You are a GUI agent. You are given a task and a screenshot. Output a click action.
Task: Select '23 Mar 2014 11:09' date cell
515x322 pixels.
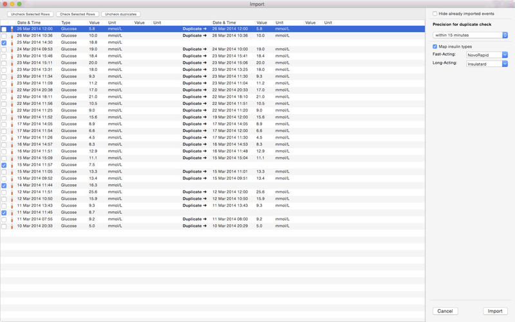pyautogui.click(x=35, y=83)
